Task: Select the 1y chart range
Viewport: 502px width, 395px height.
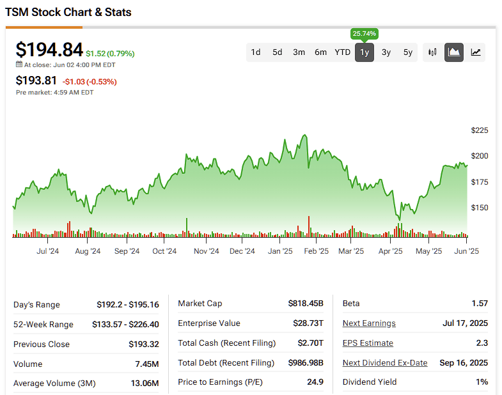Action: pyautogui.click(x=365, y=52)
